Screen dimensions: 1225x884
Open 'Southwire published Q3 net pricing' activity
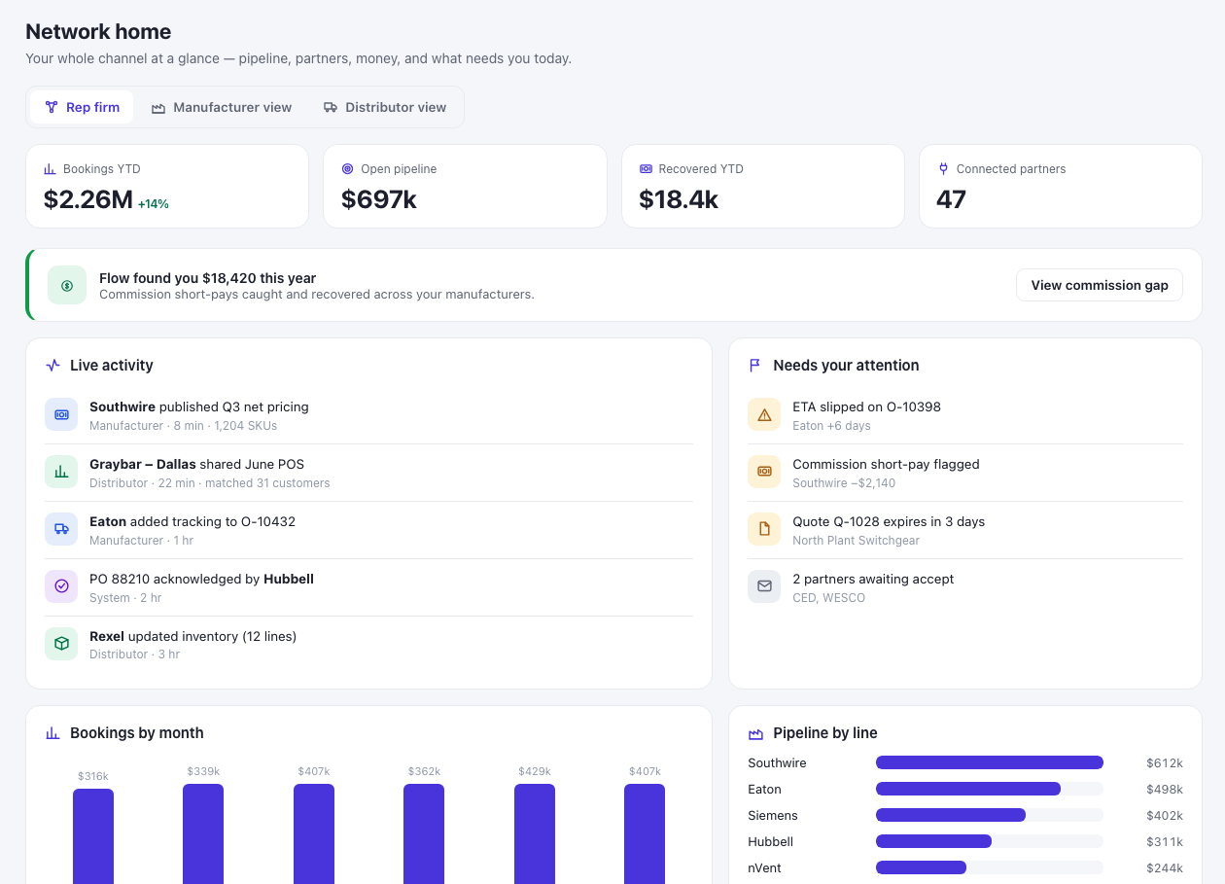(x=368, y=415)
